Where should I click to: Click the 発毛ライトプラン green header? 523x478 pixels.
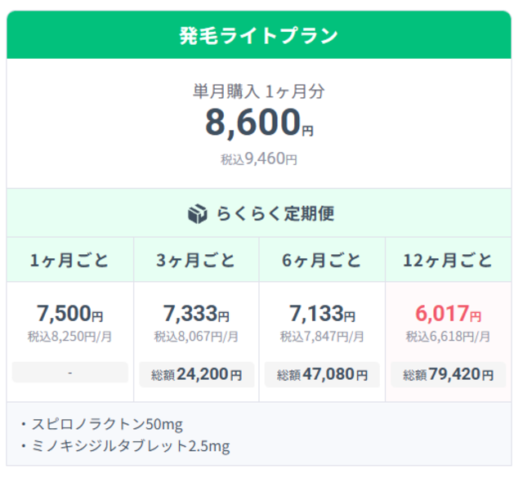coord(258,36)
